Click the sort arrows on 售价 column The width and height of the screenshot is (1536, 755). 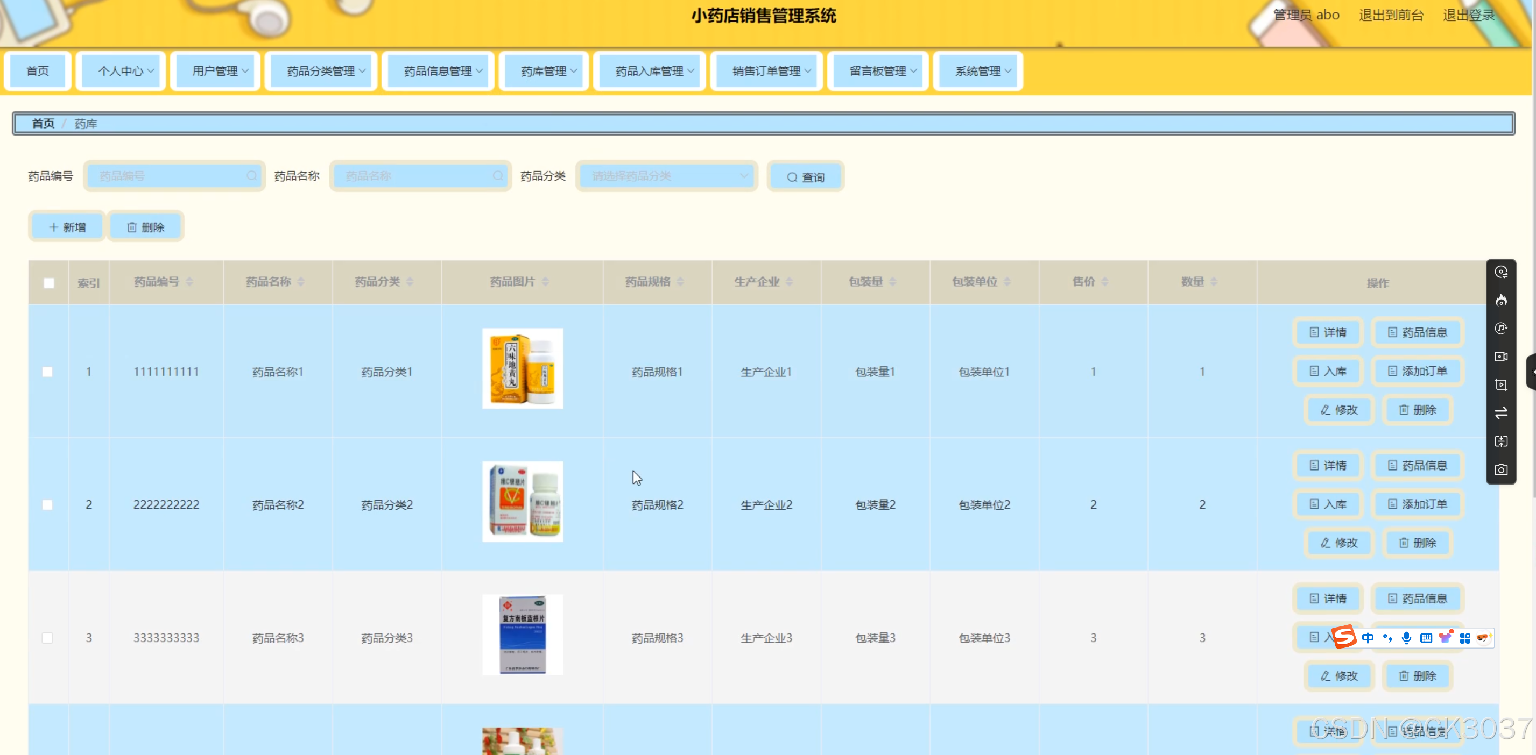tap(1105, 281)
